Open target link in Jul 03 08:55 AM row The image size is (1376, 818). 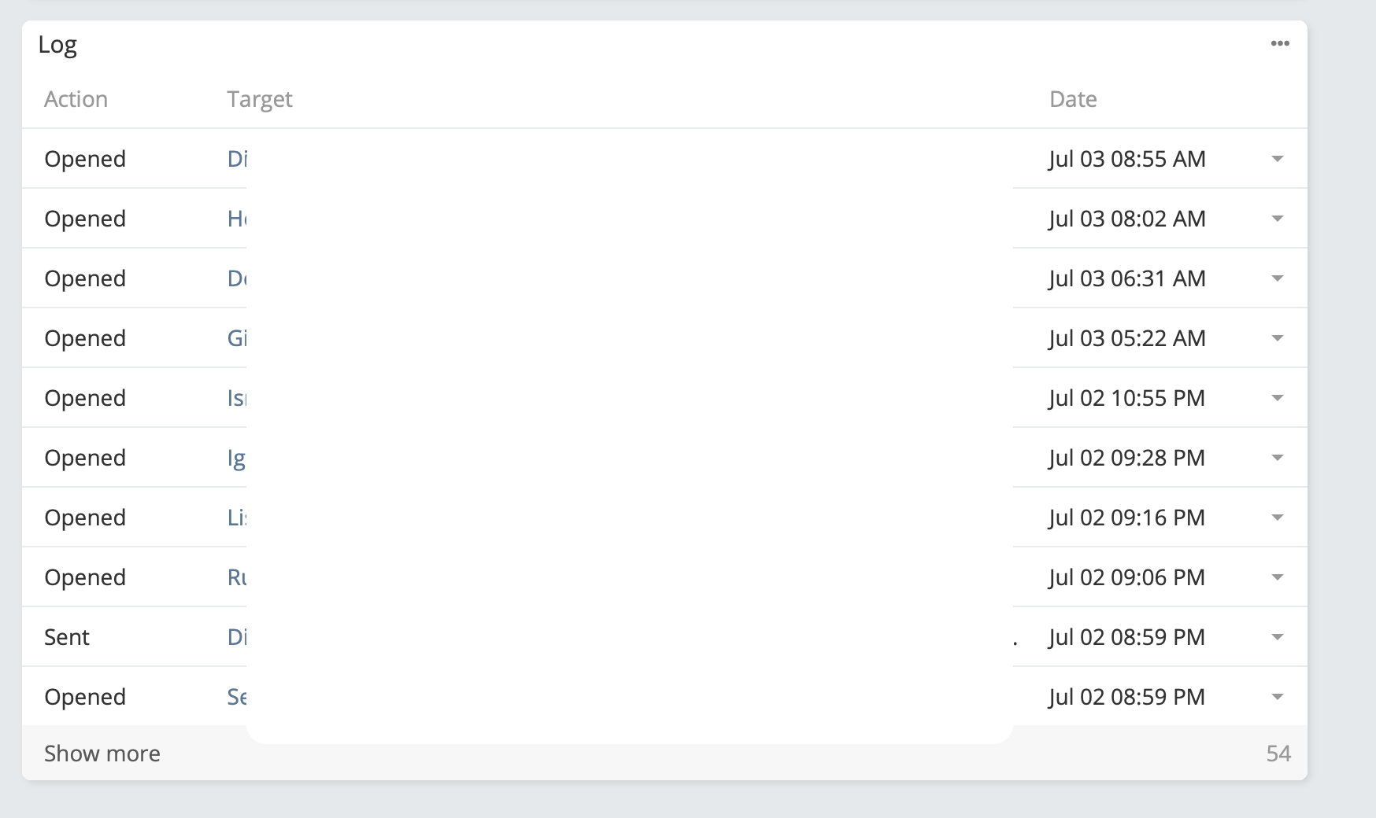[x=237, y=159]
